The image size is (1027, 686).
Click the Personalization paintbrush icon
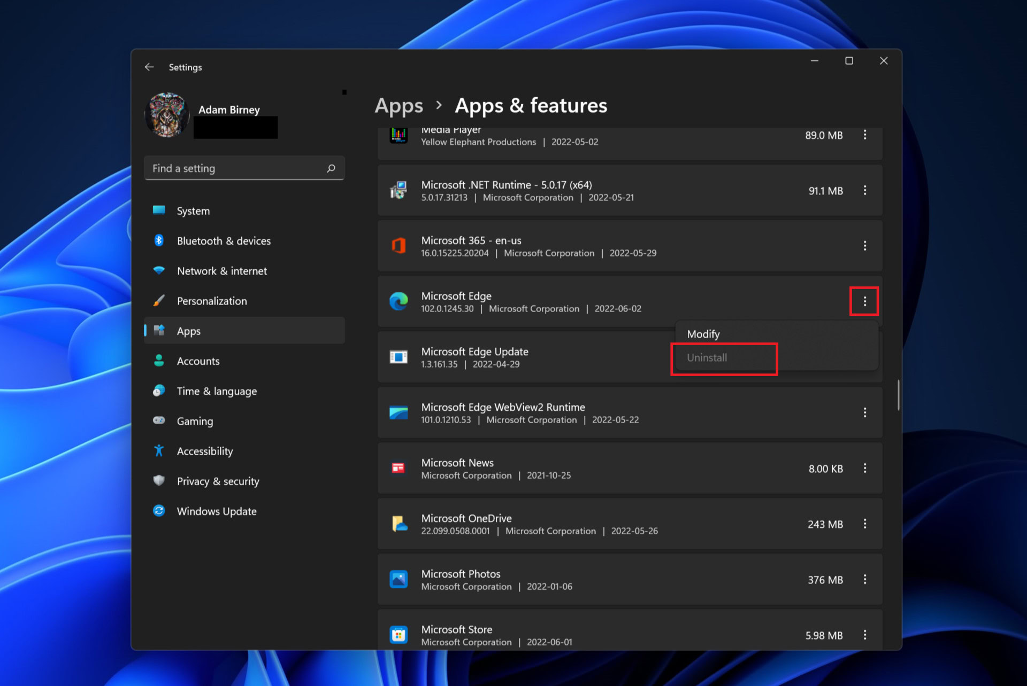point(159,300)
